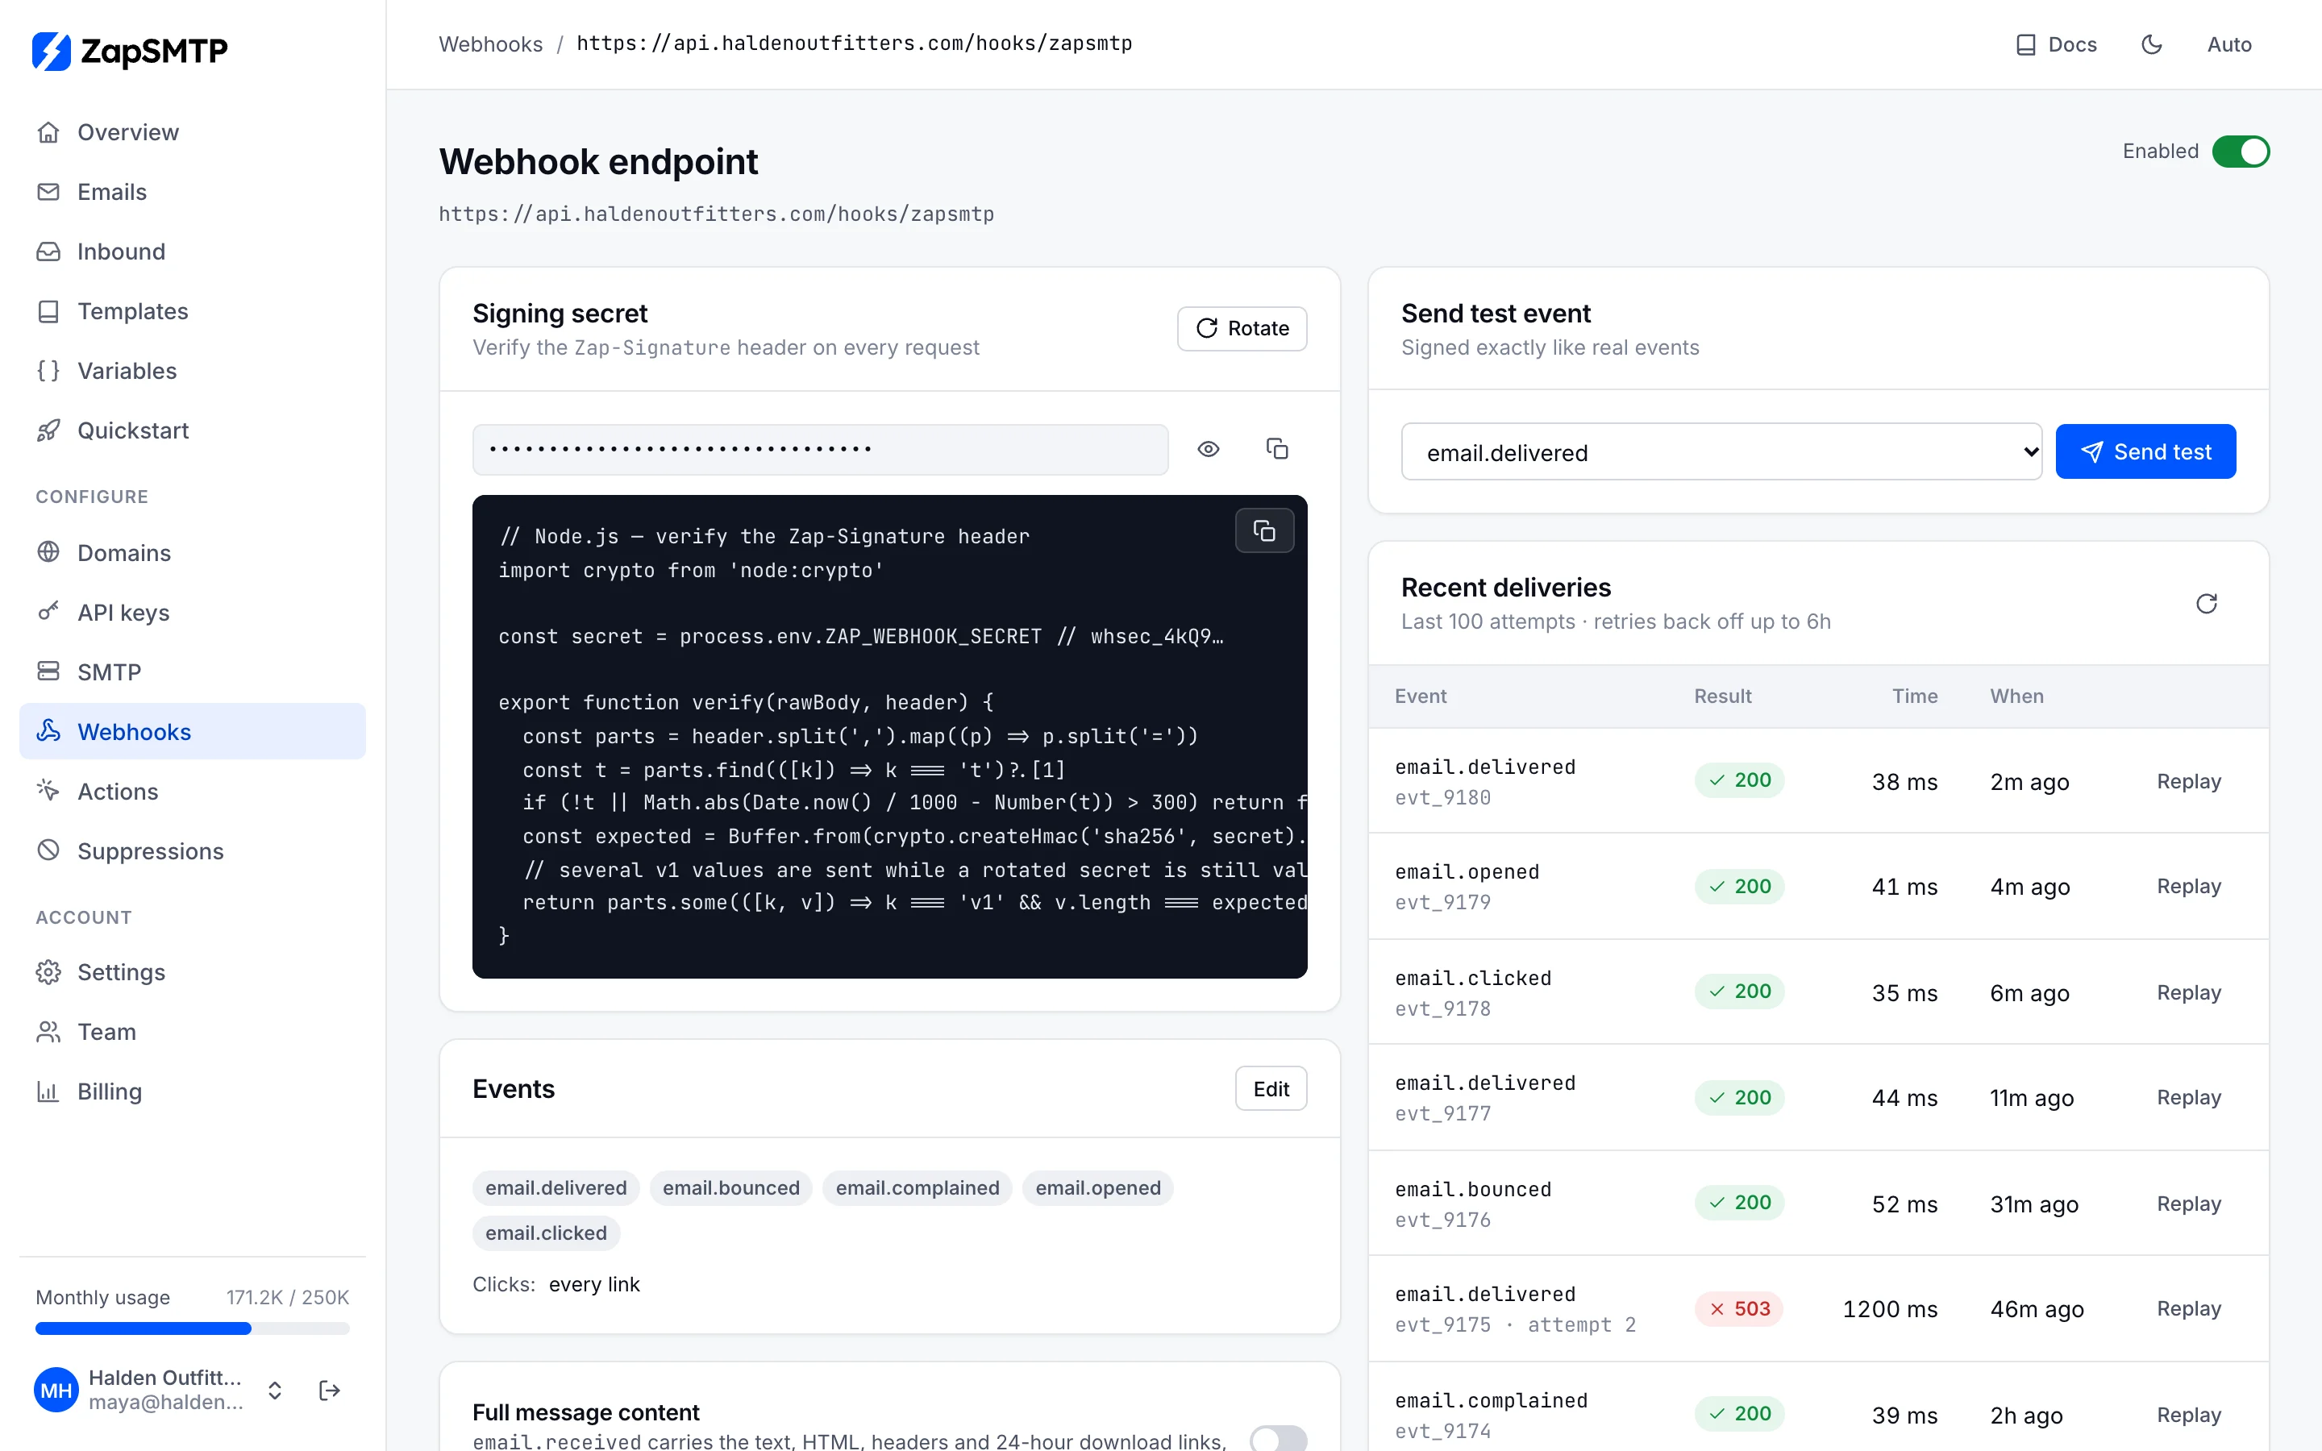
Task: Open the Emails section
Action: tap(192, 192)
